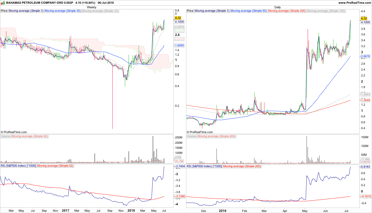Viewport: 372px width, 213px height.
Task: Select the Price label on the Weekly chart
Action: (4, 11)
